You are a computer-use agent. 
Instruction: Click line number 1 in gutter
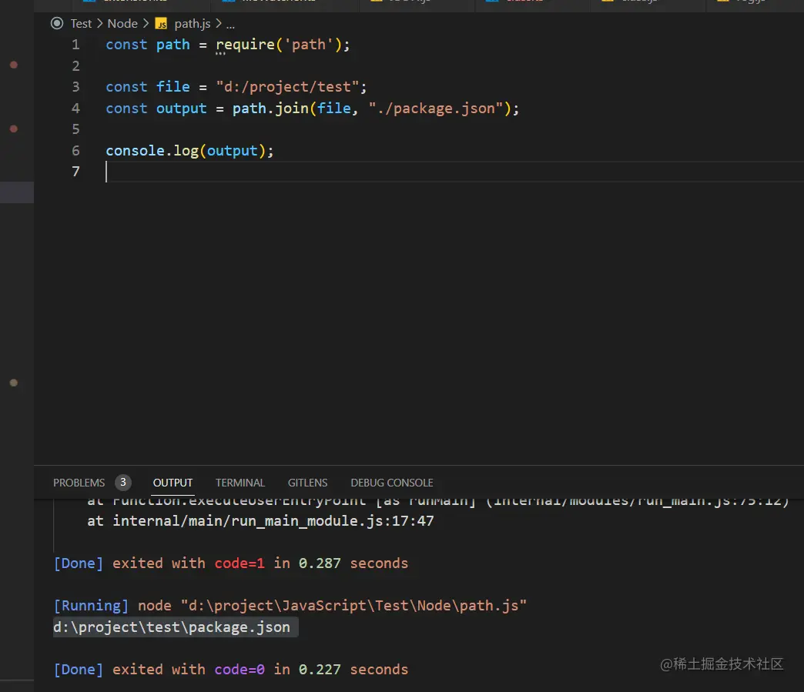click(x=76, y=45)
